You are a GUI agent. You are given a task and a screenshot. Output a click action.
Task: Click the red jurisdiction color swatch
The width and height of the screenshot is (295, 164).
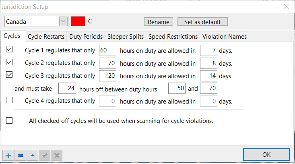78,21
